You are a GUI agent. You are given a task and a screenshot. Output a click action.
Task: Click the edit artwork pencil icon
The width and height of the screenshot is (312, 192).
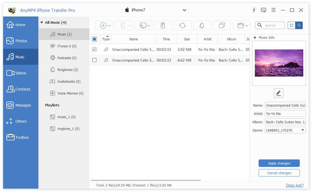click(x=279, y=93)
